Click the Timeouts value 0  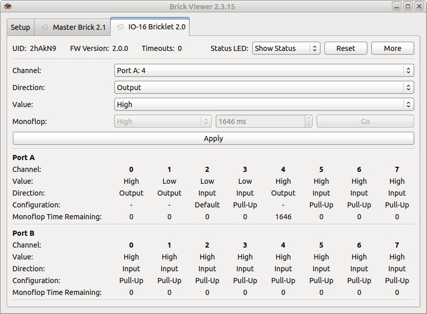180,48
